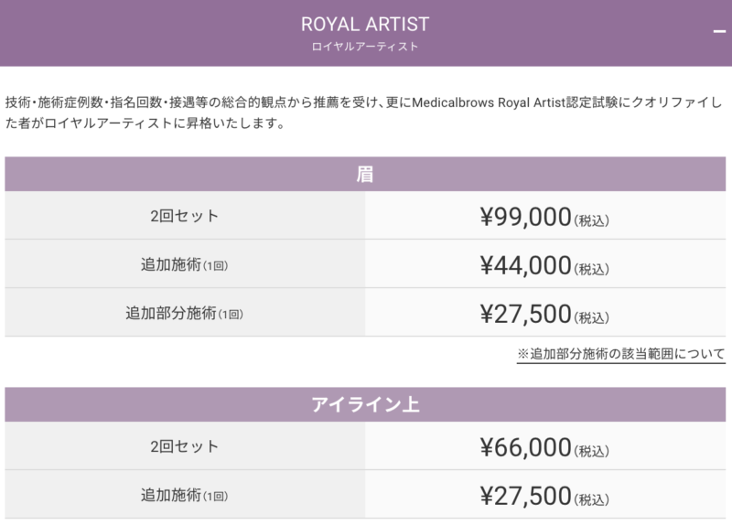This screenshot has height=525, width=732.
Task: Click the (税込) note beside ¥66,000
Action: click(591, 451)
